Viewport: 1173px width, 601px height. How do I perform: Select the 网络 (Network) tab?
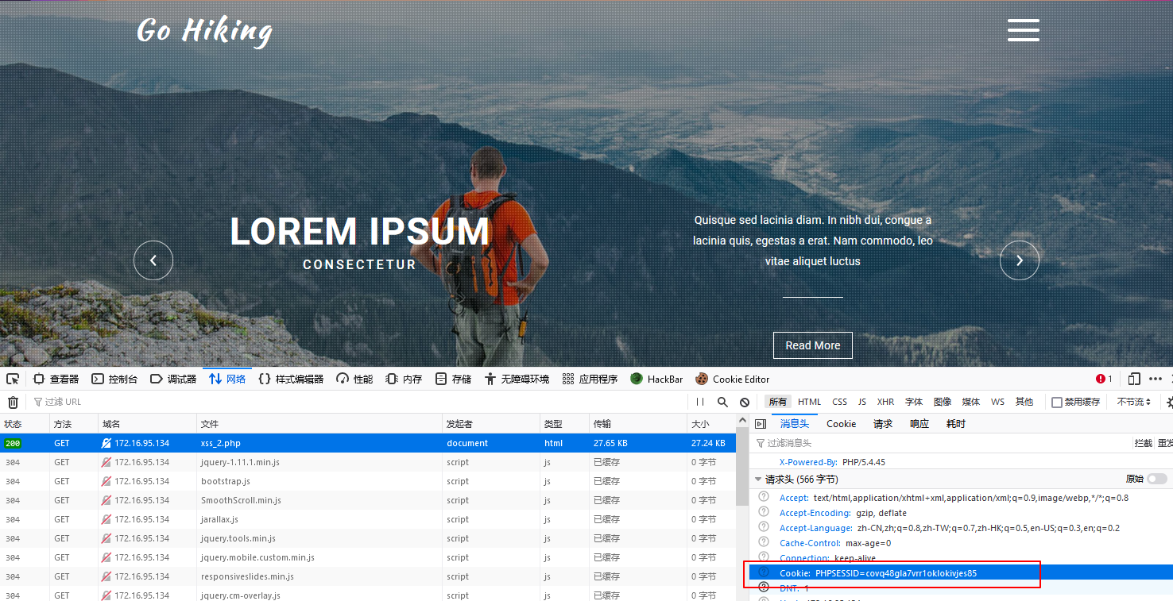pyautogui.click(x=227, y=379)
